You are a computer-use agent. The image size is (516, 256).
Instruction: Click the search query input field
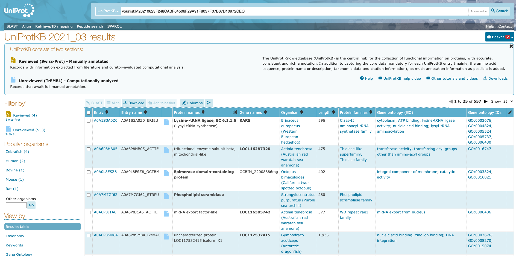[295, 11]
